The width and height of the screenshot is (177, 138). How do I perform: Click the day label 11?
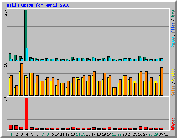click(62, 134)
